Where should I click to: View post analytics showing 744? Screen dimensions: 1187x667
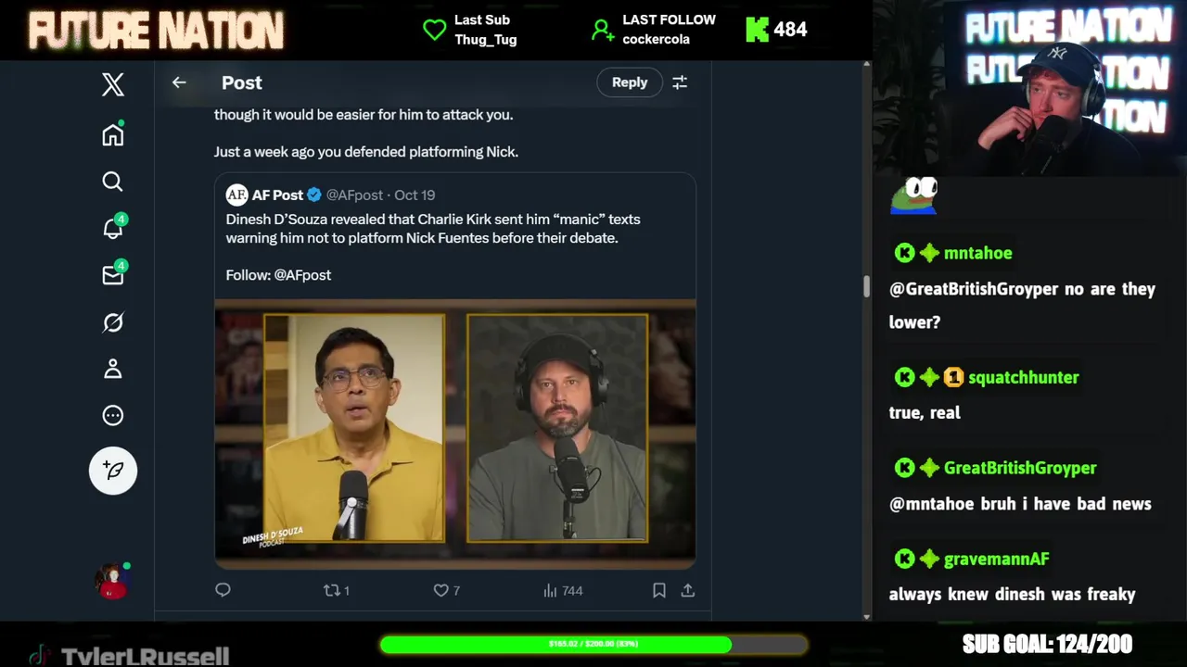point(563,590)
